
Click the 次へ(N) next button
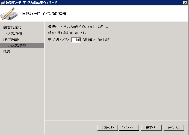129,128
